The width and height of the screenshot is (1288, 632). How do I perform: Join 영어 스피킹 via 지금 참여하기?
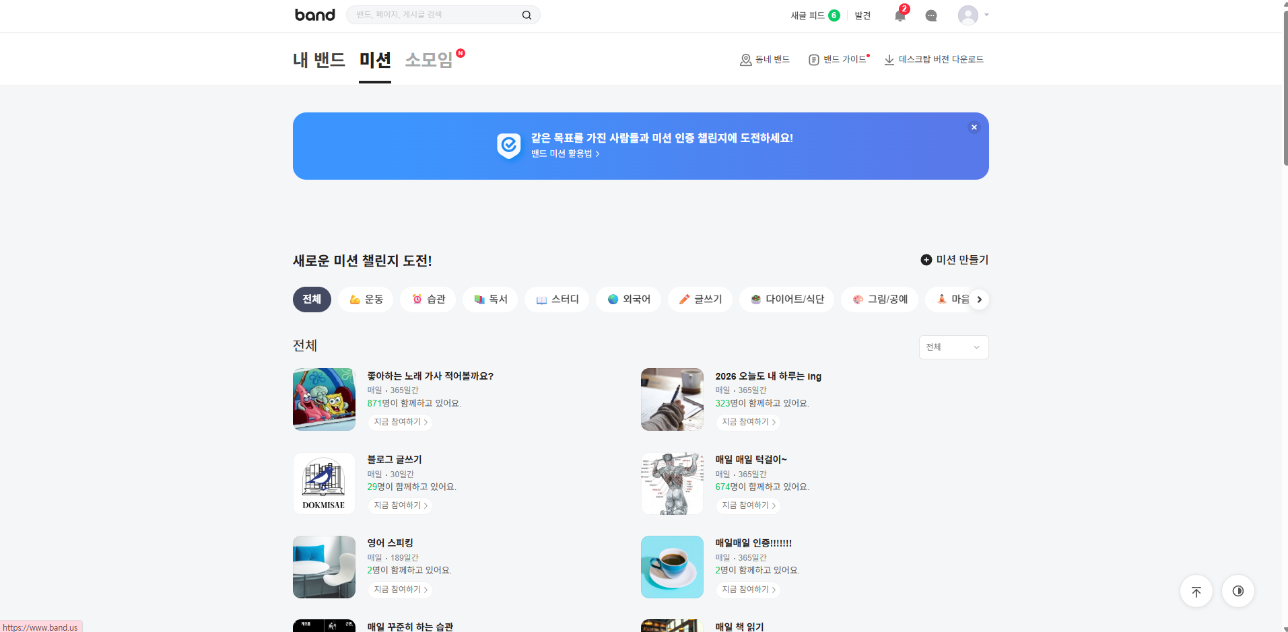(401, 590)
